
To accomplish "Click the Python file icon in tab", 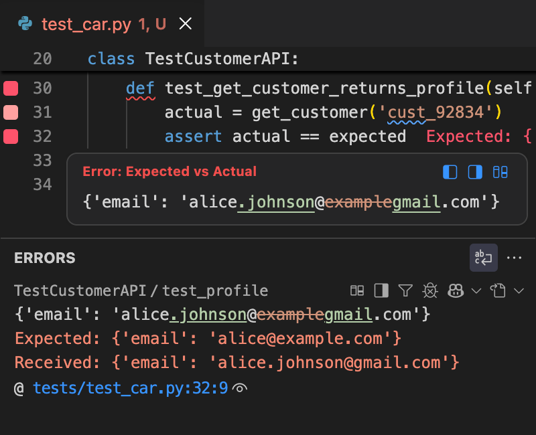I will pos(25,23).
